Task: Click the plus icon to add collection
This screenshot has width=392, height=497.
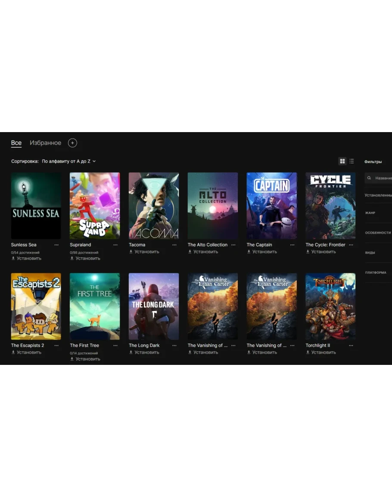Action: [72, 143]
